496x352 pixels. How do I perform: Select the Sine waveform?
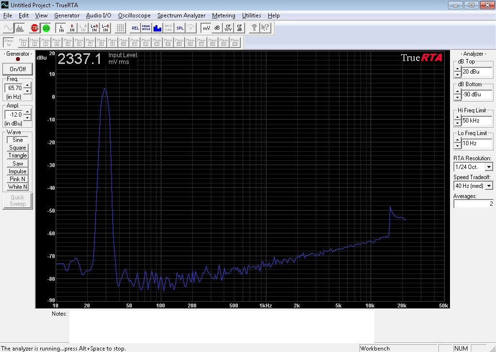17,140
